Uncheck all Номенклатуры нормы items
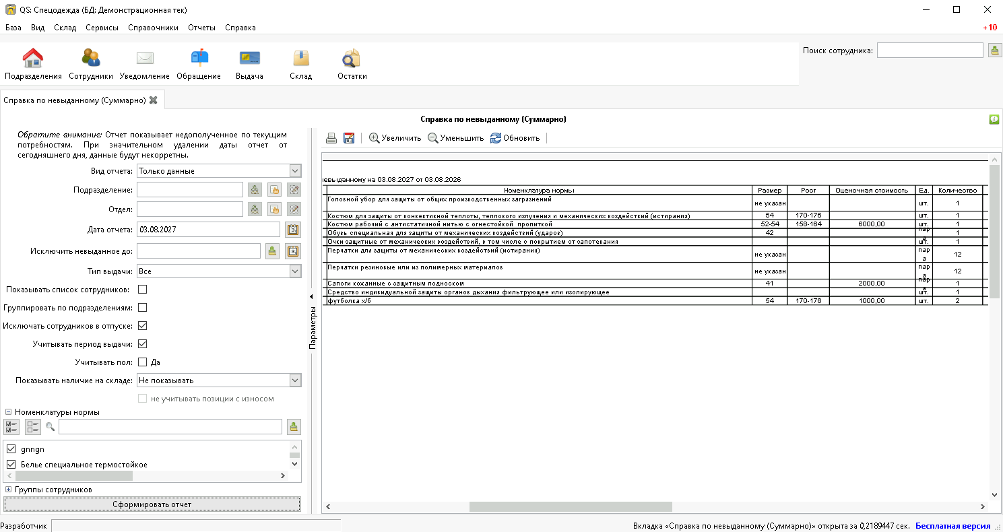The image size is (1003, 532). 33,426
